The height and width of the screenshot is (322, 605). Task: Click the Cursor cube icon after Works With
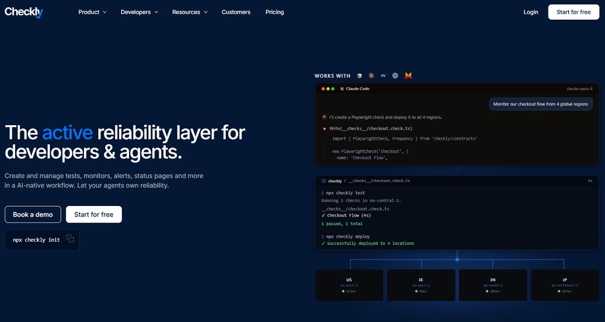(x=359, y=76)
